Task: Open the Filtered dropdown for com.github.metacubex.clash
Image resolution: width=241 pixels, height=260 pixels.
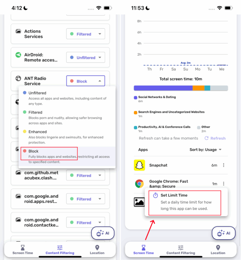Action: (85, 175)
